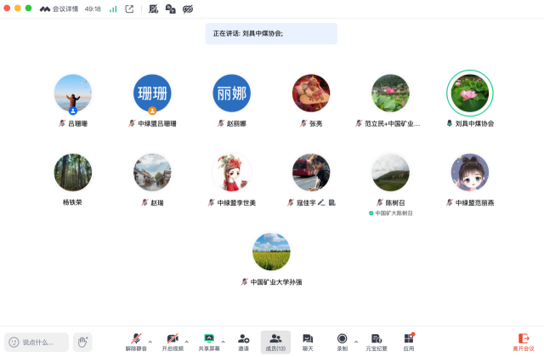Click the pop-out share icon in title bar
Image resolution: width=544 pixels, height=357 pixels.
coord(129,8)
